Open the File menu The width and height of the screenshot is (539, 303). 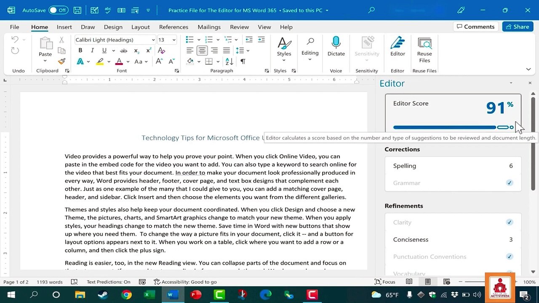(14, 27)
